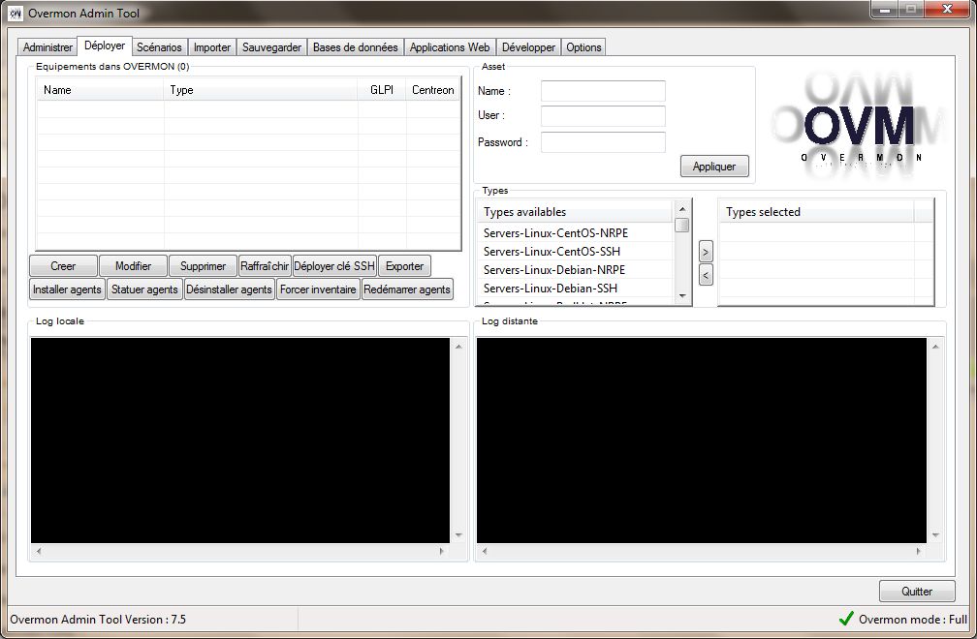Focus the Asset User field
The width and height of the screenshot is (977, 639).
[603, 116]
